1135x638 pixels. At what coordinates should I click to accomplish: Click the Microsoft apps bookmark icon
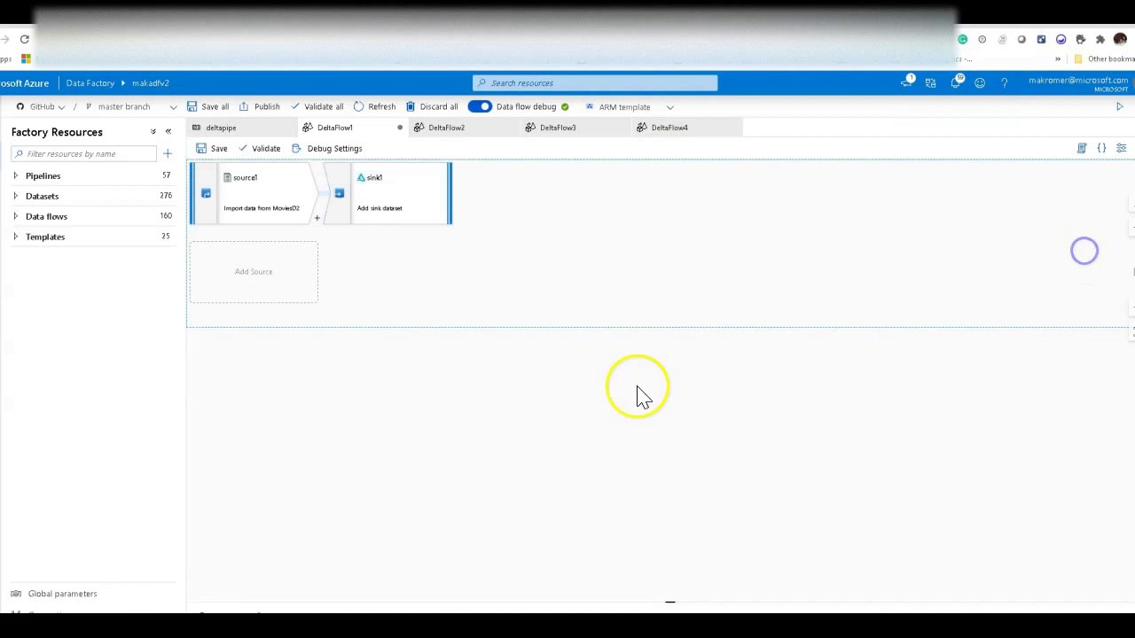coord(26,58)
